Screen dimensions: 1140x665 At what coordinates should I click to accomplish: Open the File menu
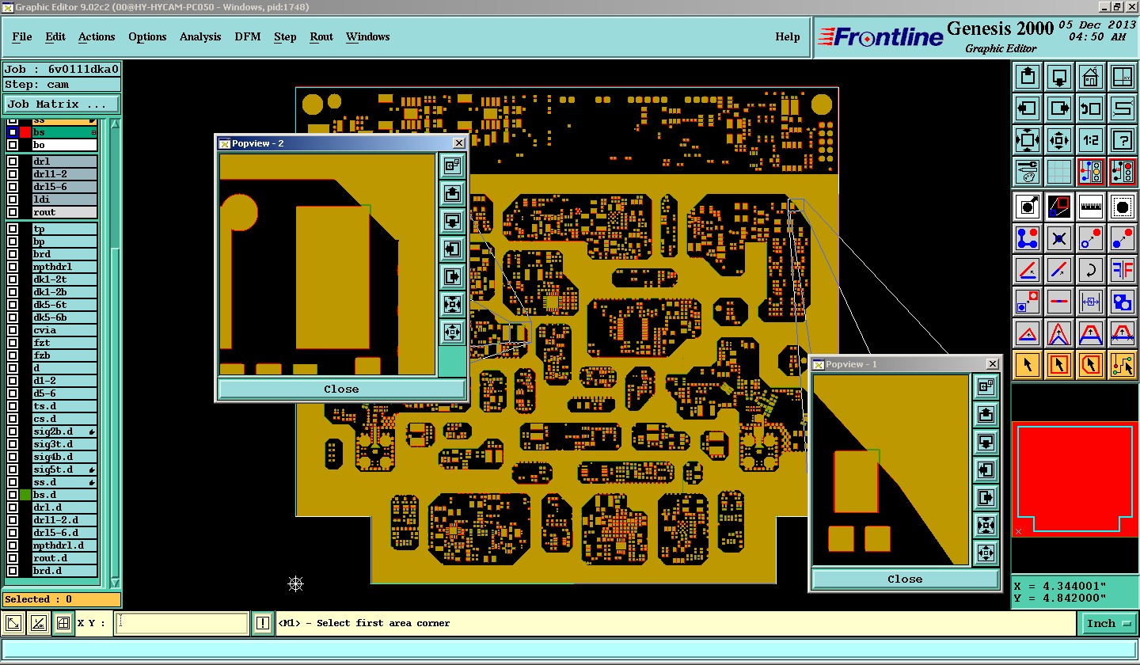coord(22,36)
